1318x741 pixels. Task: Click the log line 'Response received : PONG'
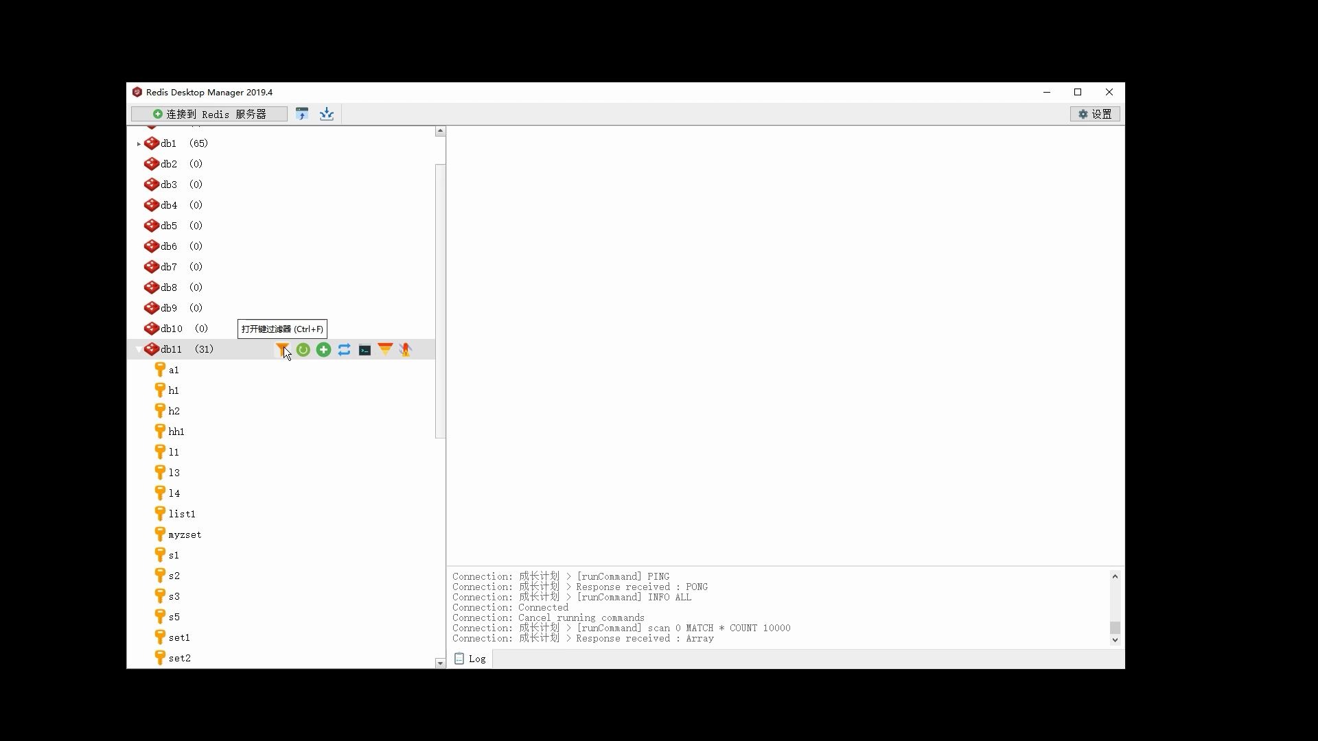580,587
